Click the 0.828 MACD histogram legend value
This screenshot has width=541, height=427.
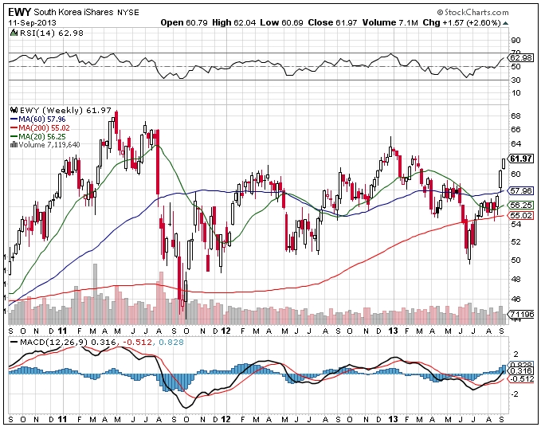click(x=171, y=343)
